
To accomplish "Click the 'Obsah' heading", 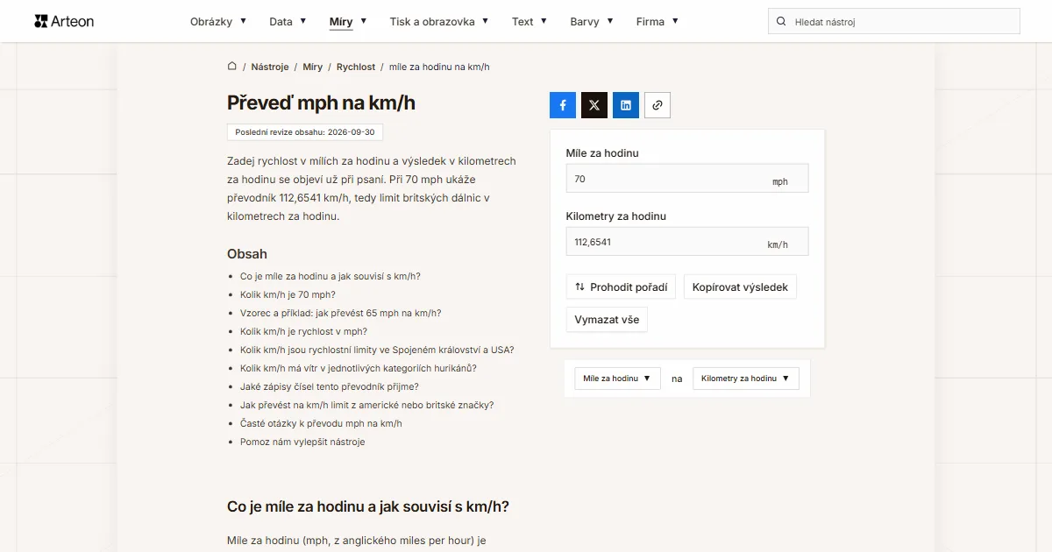I will click(x=247, y=253).
